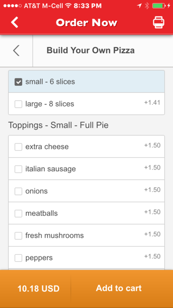
Task: Check the extra cheese topping
Action: point(19,147)
